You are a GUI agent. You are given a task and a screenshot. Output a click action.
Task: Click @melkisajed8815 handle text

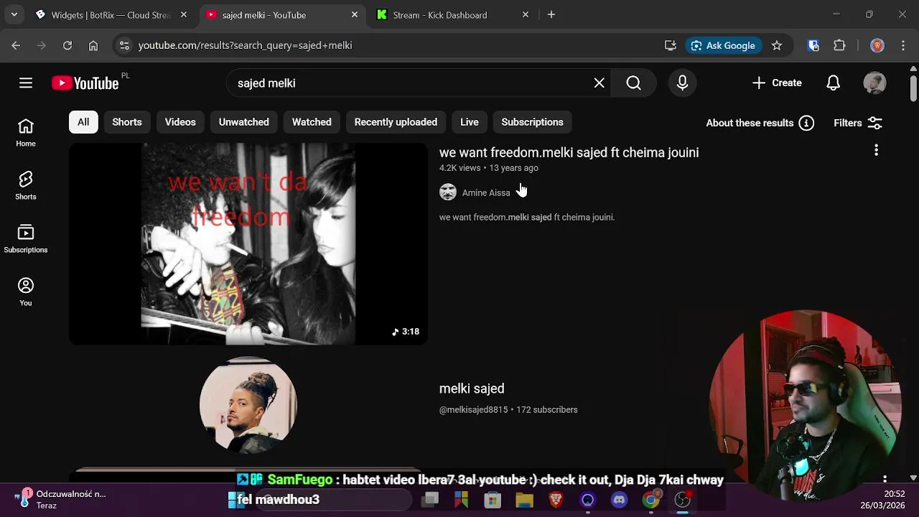473,410
